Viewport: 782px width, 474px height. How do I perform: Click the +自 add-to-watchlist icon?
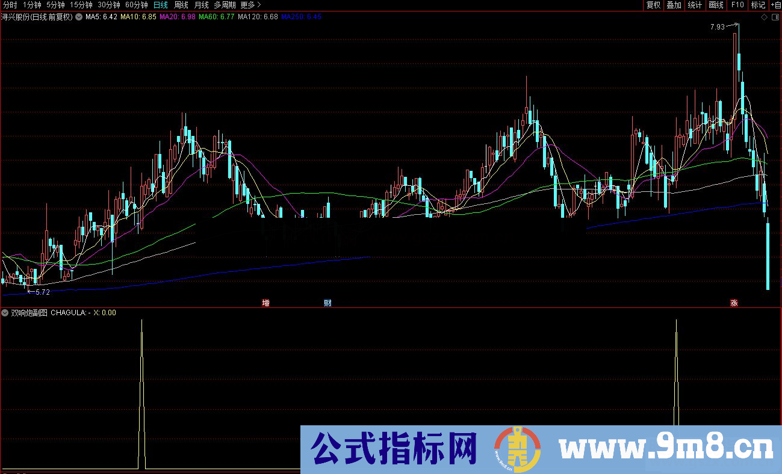[x=775, y=5]
